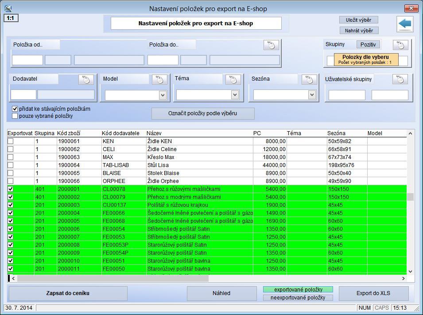Click the 'Polozky dle vyberu' yellow box

366,59
